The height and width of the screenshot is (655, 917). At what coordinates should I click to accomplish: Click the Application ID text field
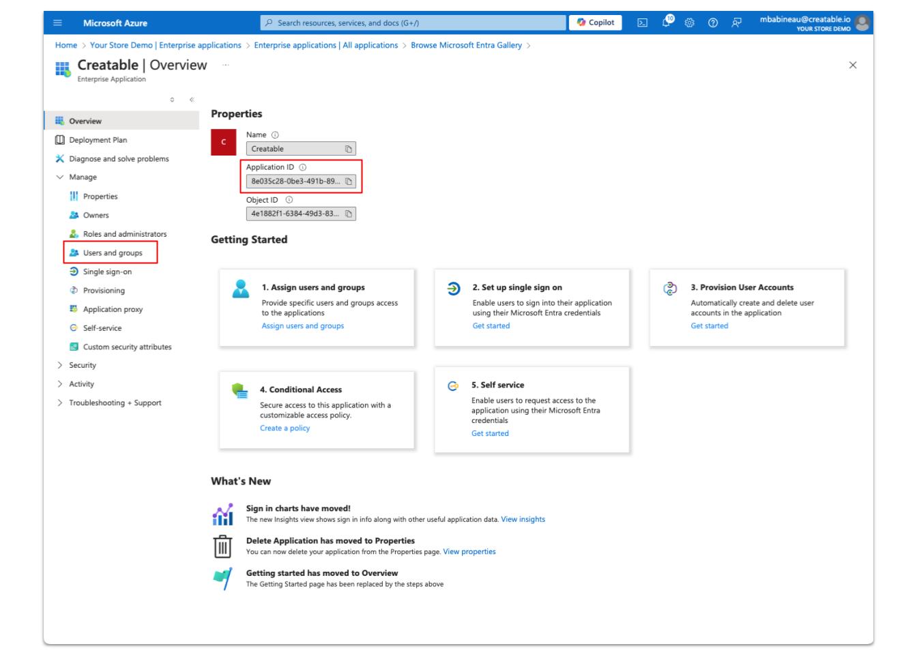pos(301,181)
